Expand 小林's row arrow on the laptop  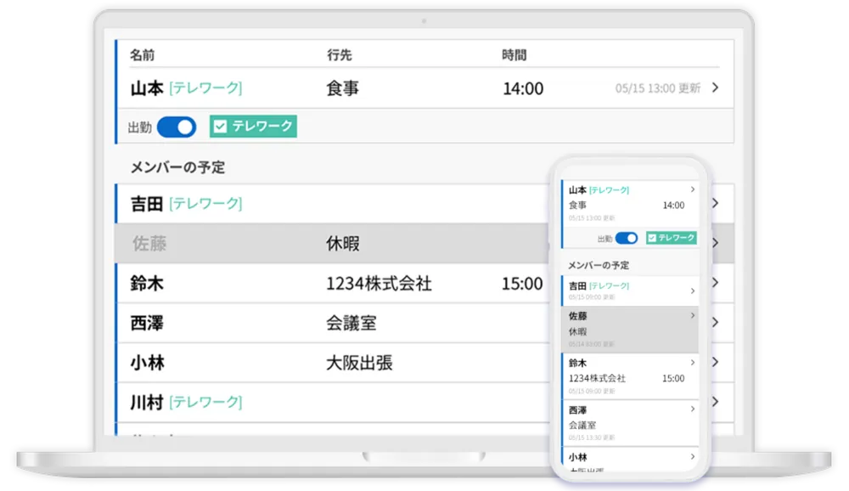coord(716,363)
